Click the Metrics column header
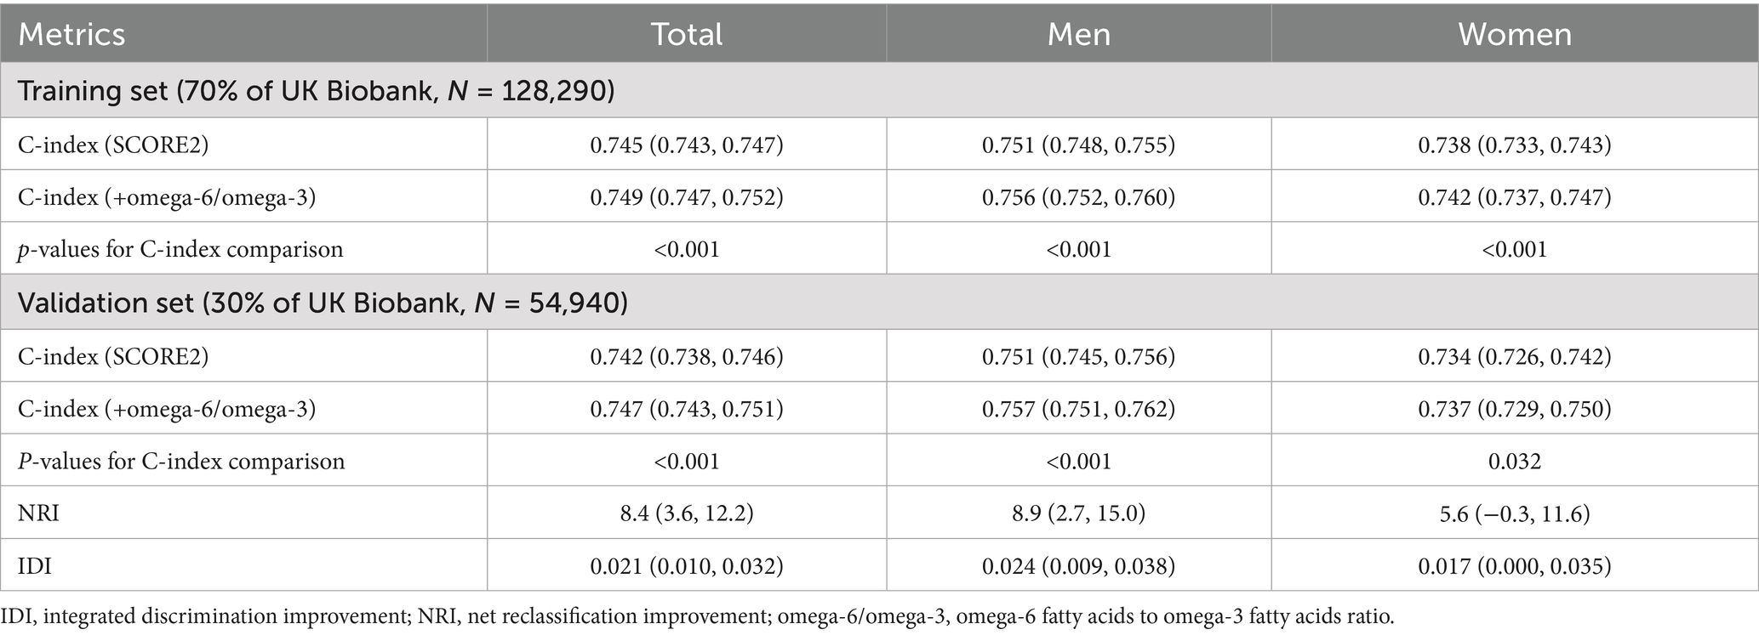The image size is (1759, 635). point(71,34)
